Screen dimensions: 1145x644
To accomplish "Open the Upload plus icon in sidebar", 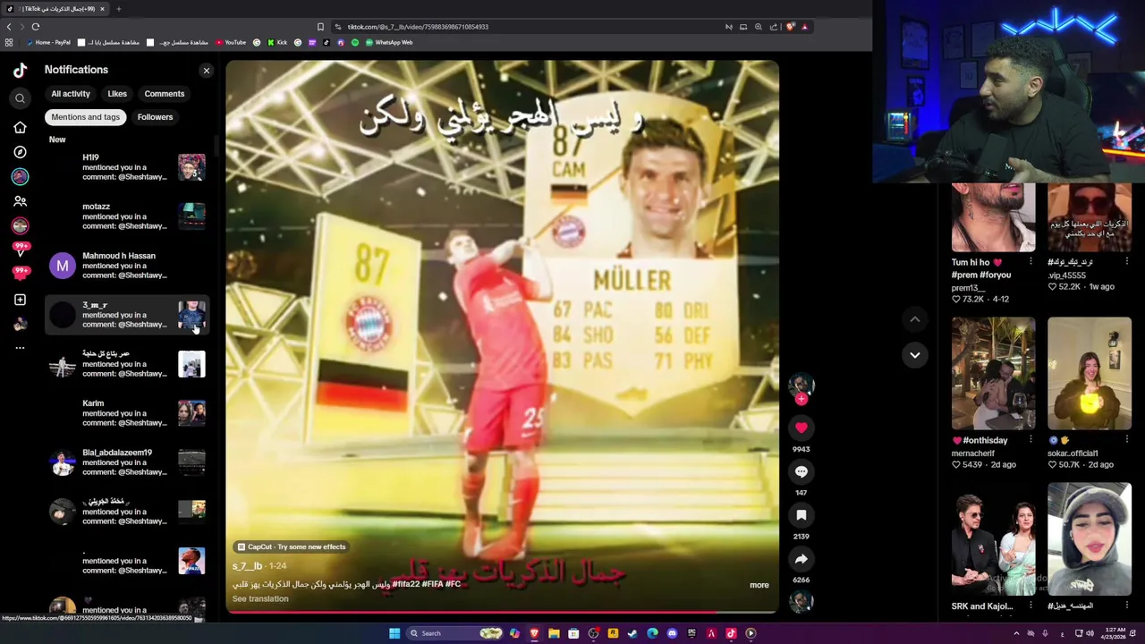I will pyautogui.click(x=20, y=300).
